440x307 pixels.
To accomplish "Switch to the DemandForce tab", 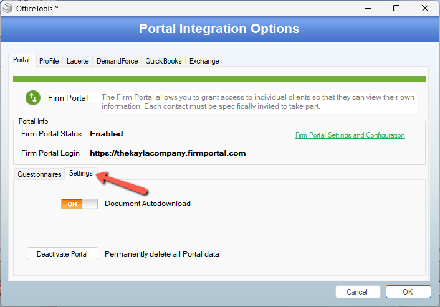I will (x=117, y=61).
